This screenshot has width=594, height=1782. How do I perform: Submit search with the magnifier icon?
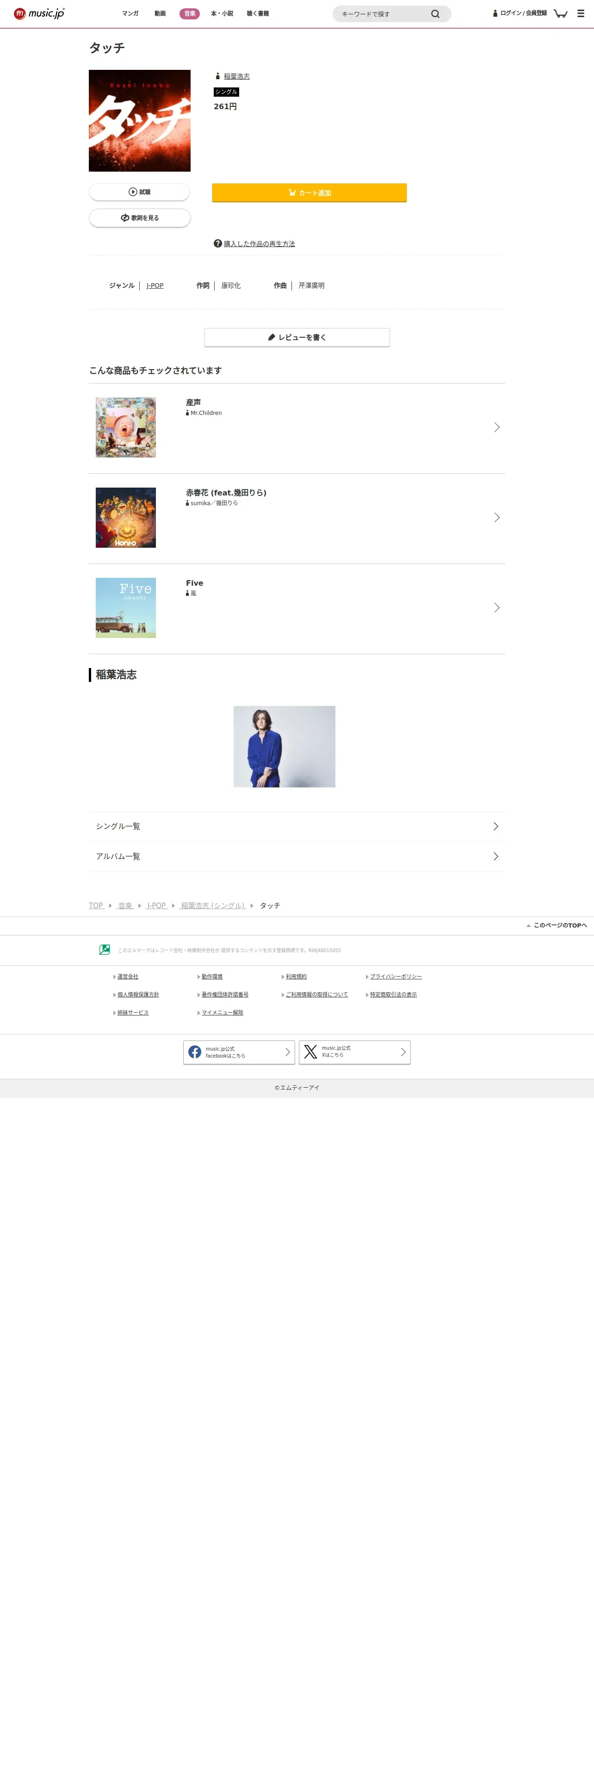tap(435, 14)
